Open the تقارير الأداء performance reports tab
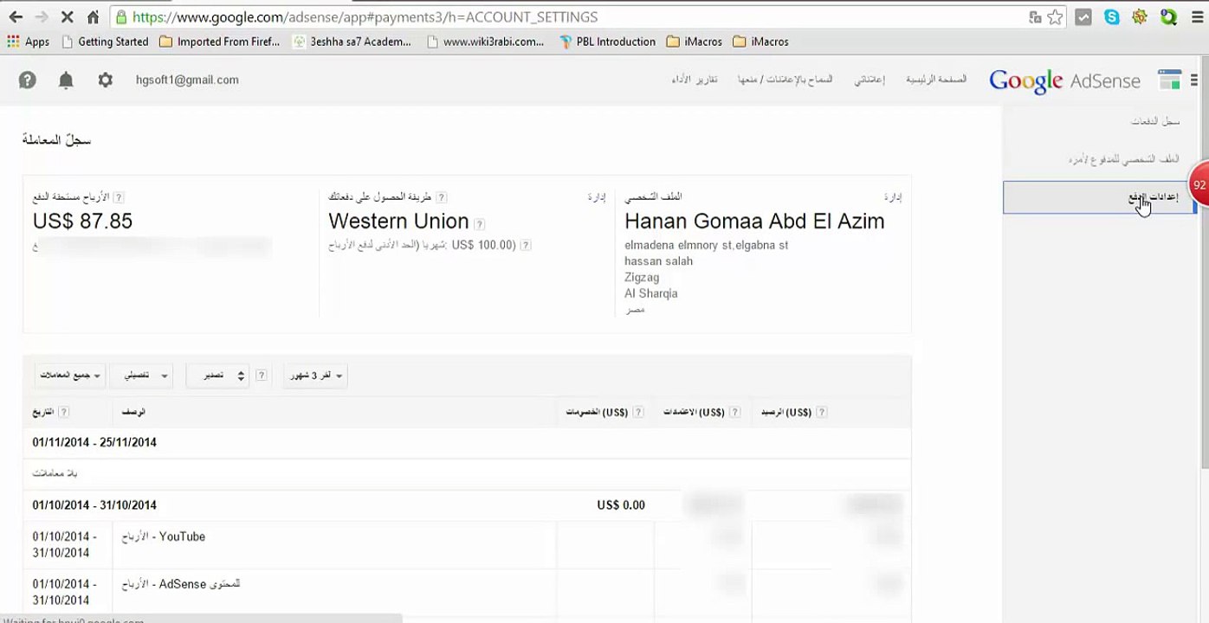 (x=695, y=80)
